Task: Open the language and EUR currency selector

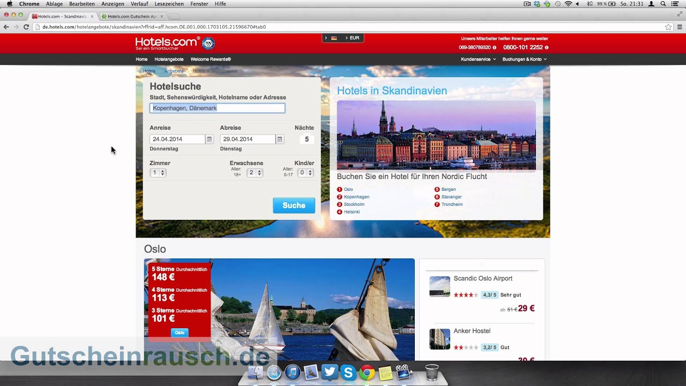Action: [x=343, y=38]
